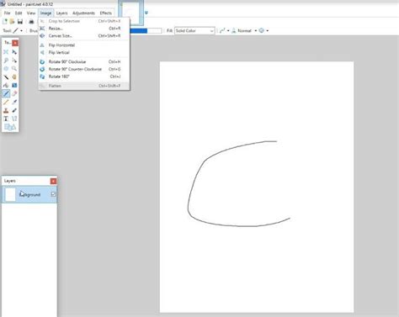The height and width of the screenshot is (317, 399).
Task: Select the Text tool
Action: tap(6, 119)
